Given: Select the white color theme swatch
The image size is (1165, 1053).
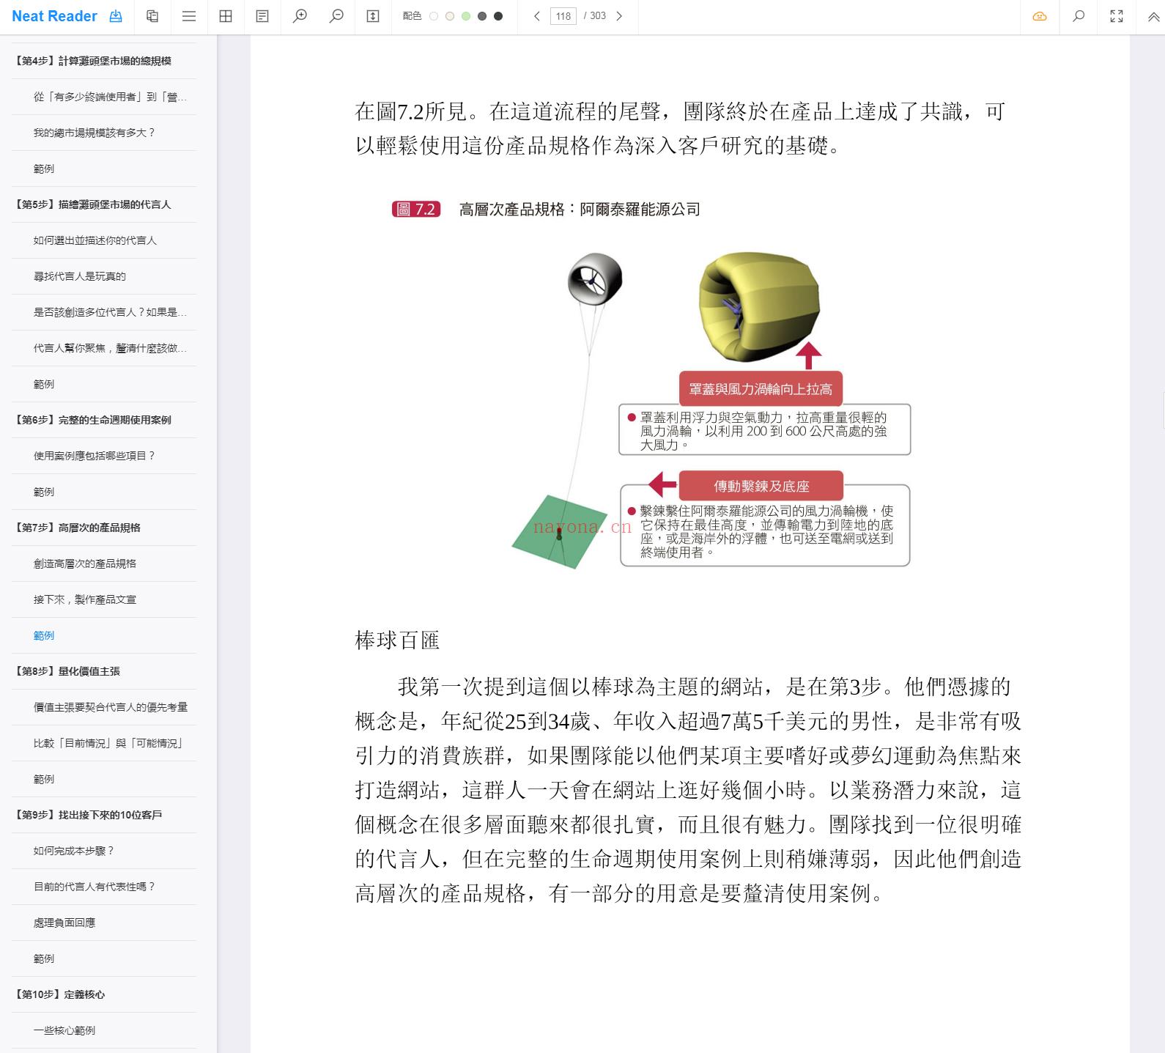Looking at the screenshot, I should 434,16.
